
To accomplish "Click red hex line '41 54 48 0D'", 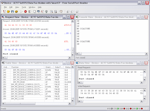I will [11, 42].
